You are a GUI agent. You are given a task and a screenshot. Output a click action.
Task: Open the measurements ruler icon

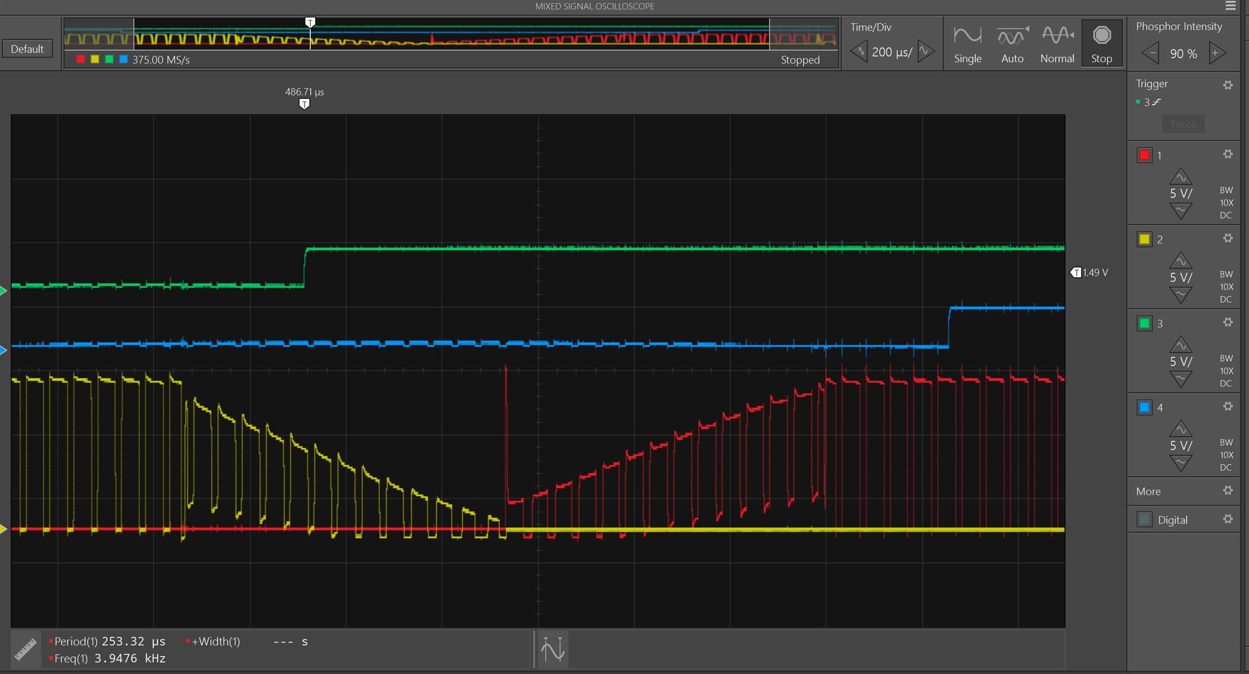coord(25,650)
